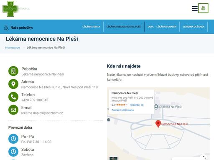This screenshot has width=214, height=160.
Task: Click the red Nemocnice Na Pleši map label
Action: coord(174,124)
